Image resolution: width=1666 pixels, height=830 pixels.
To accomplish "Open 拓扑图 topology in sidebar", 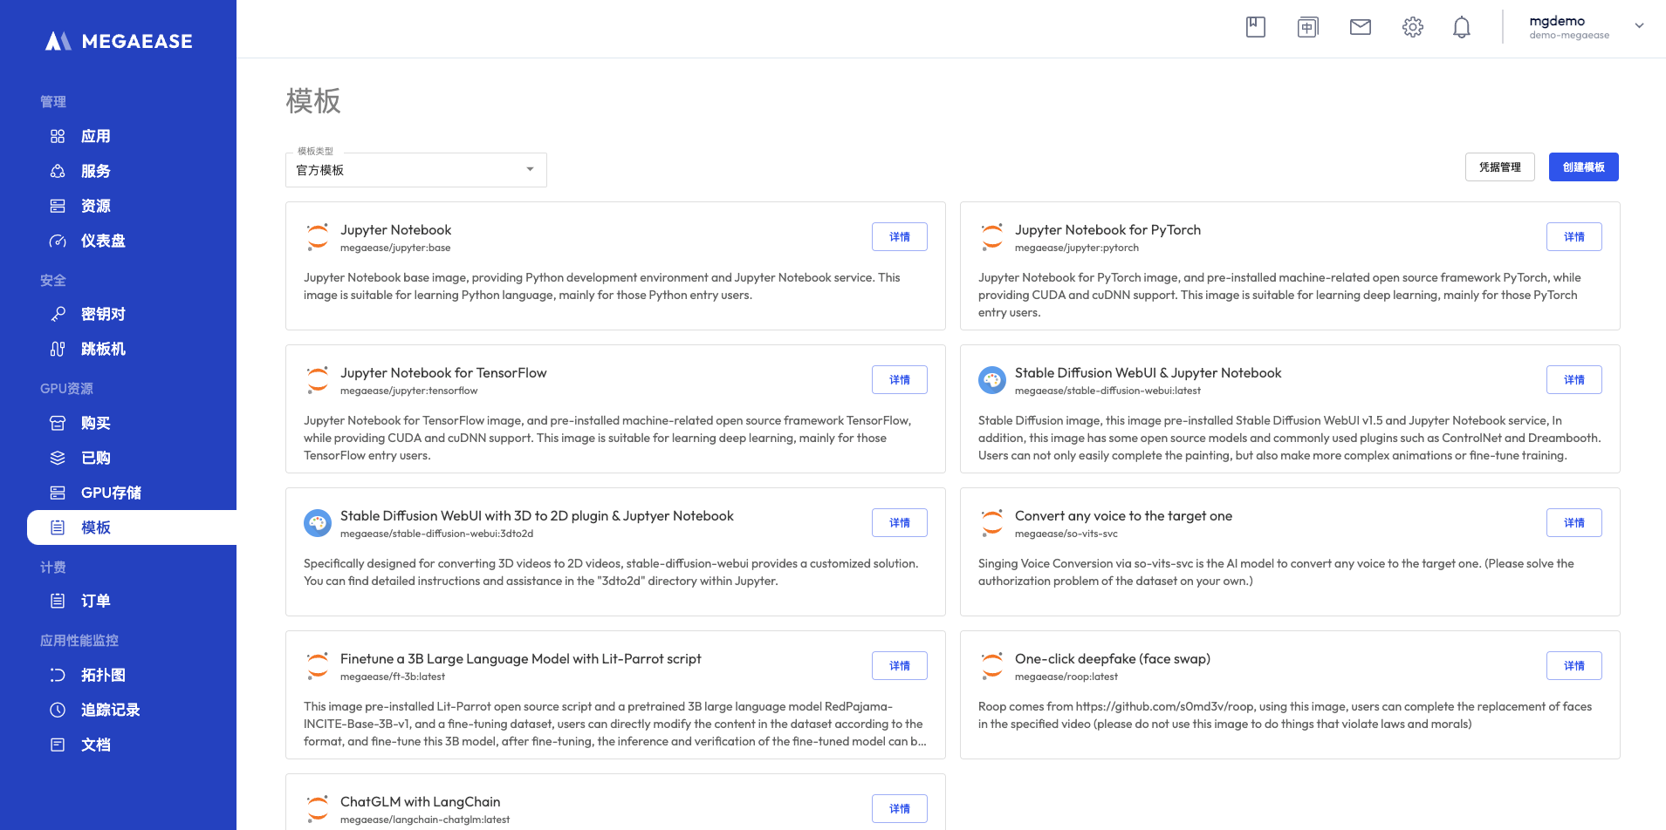I will pos(103,675).
